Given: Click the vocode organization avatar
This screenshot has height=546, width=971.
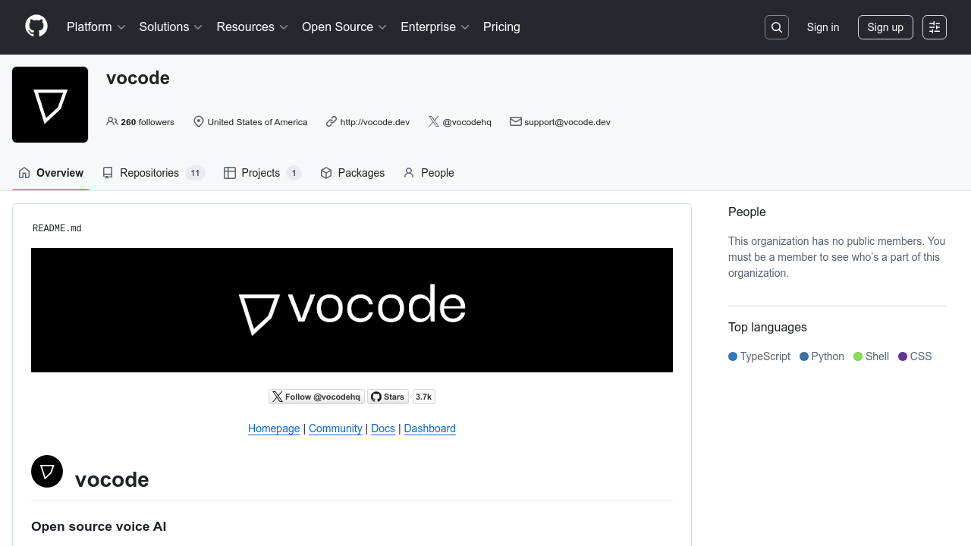Looking at the screenshot, I should 49,104.
